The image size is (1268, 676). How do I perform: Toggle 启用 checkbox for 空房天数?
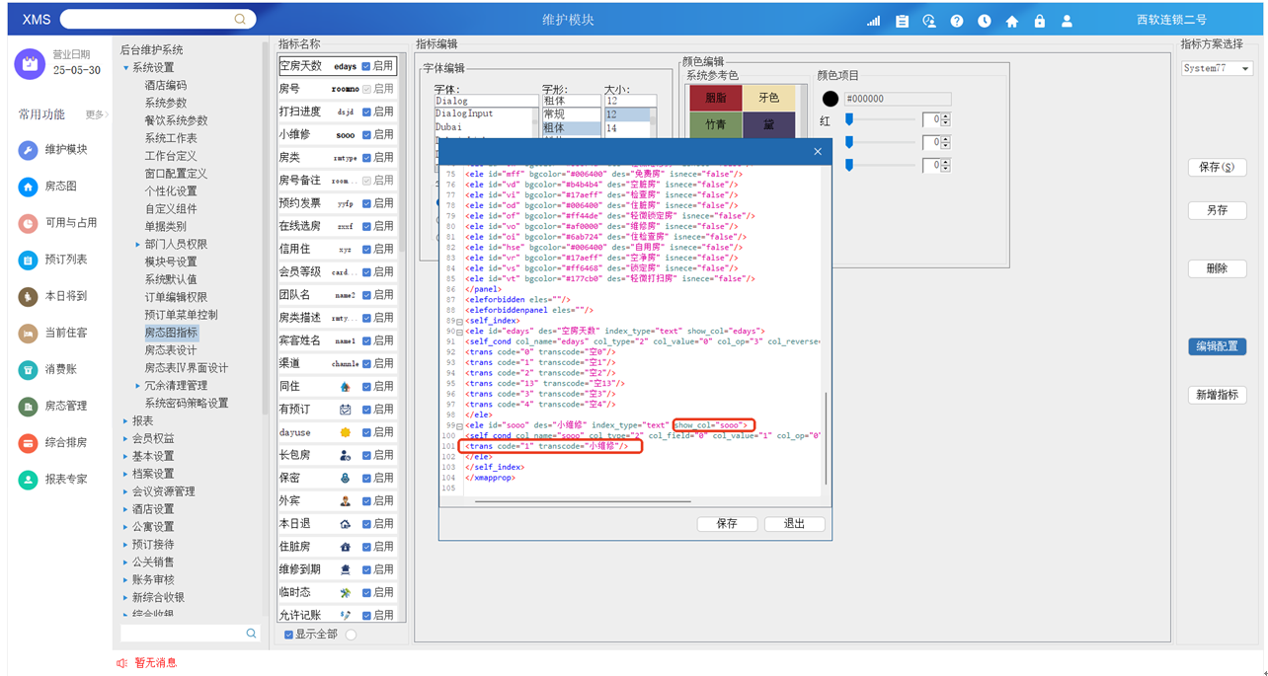tap(366, 66)
